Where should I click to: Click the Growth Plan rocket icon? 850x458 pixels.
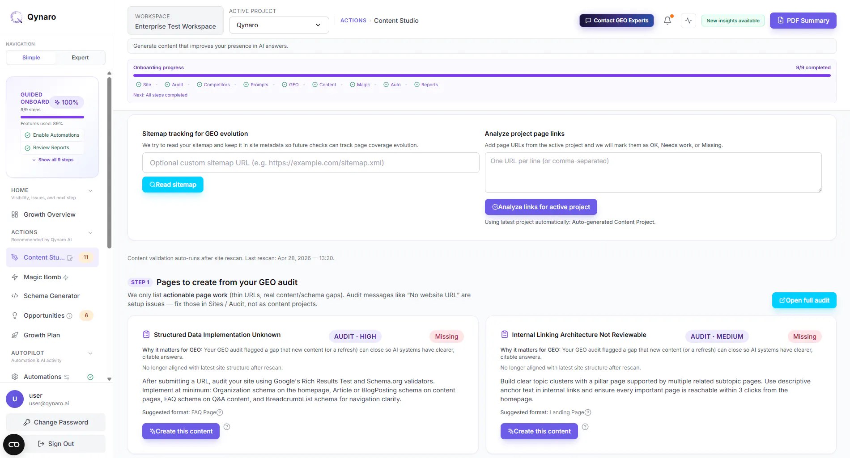(x=15, y=335)
